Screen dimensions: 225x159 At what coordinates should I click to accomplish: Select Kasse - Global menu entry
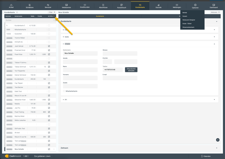(187, 23)
